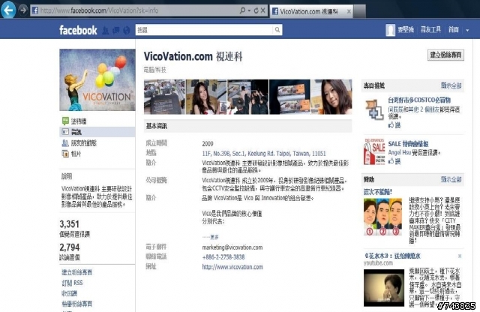Open the Wall item with speech bubble icon

(74, 121)
